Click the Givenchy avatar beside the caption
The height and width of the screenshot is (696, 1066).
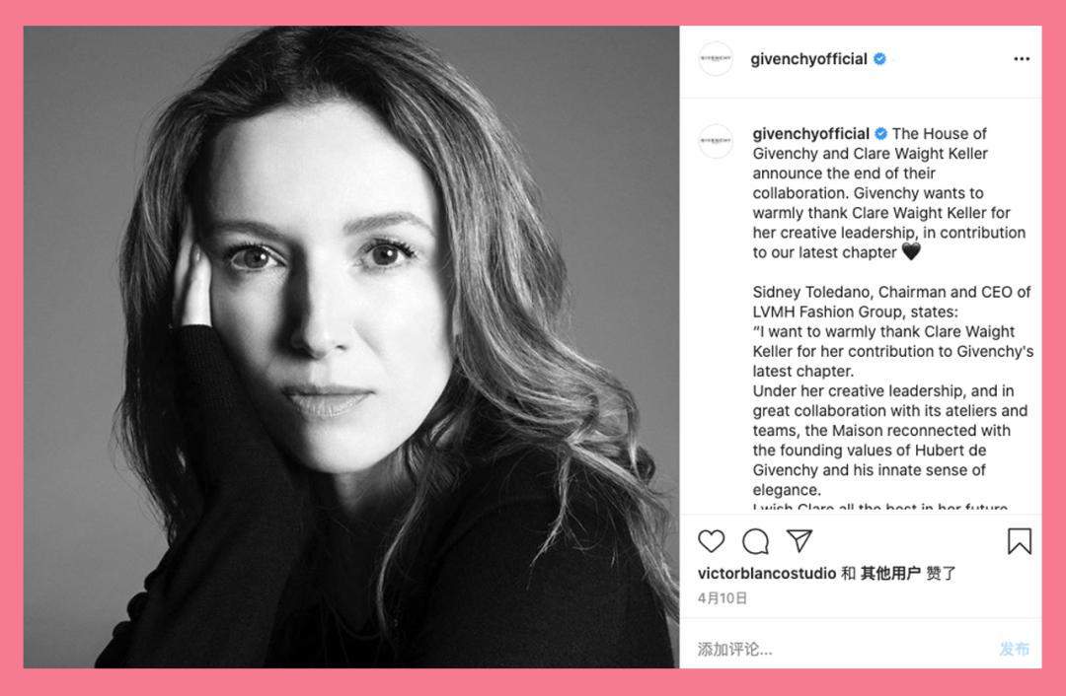coord(716,141)
